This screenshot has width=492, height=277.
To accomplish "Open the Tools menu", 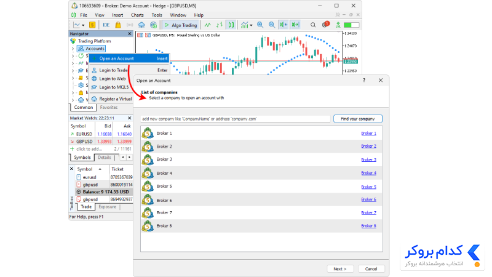I will (157, 15).
